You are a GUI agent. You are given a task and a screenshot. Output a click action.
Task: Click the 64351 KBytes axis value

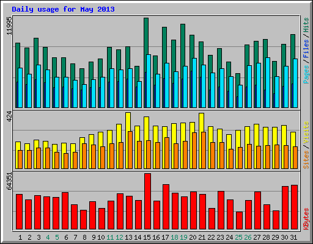(x=9, y=181)
